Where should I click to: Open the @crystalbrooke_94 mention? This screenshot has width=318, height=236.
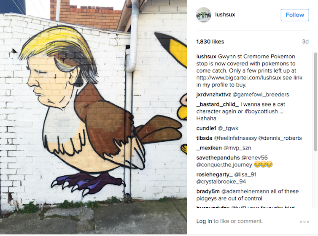(x=221, y=182)
